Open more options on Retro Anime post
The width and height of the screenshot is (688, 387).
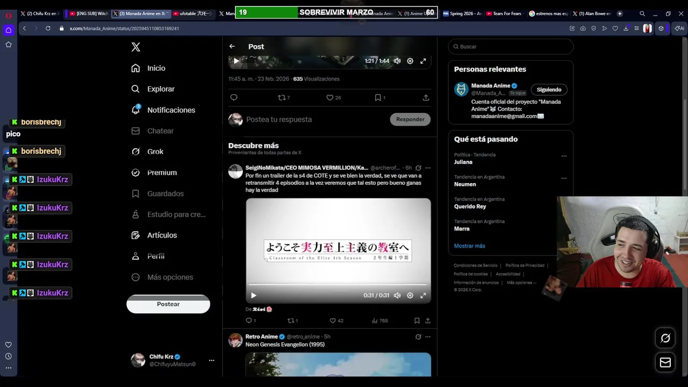point(428,336)
